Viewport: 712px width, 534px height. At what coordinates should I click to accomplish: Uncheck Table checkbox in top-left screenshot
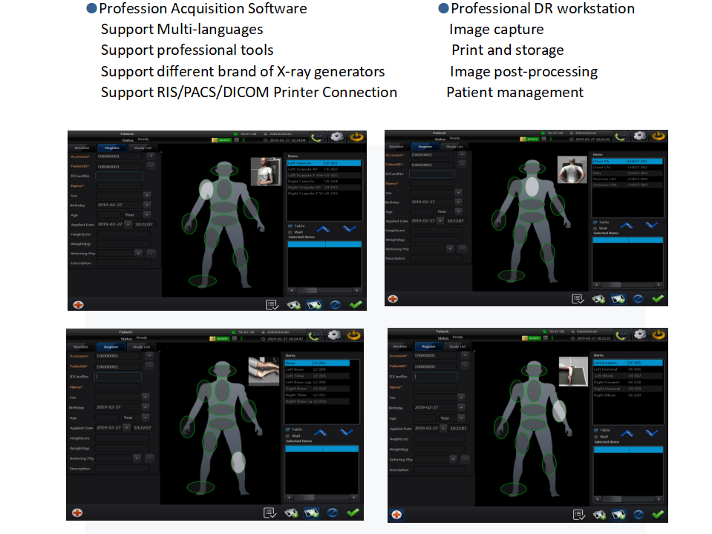click(x=290, y=225)
